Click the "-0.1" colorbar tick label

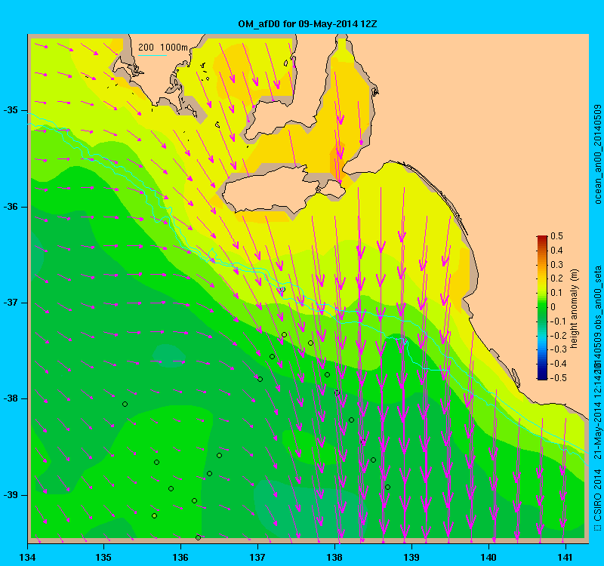coord(558,321)
